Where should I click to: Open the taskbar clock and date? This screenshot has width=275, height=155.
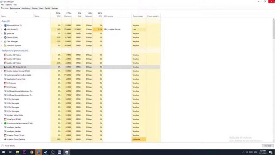coord(263,152)
